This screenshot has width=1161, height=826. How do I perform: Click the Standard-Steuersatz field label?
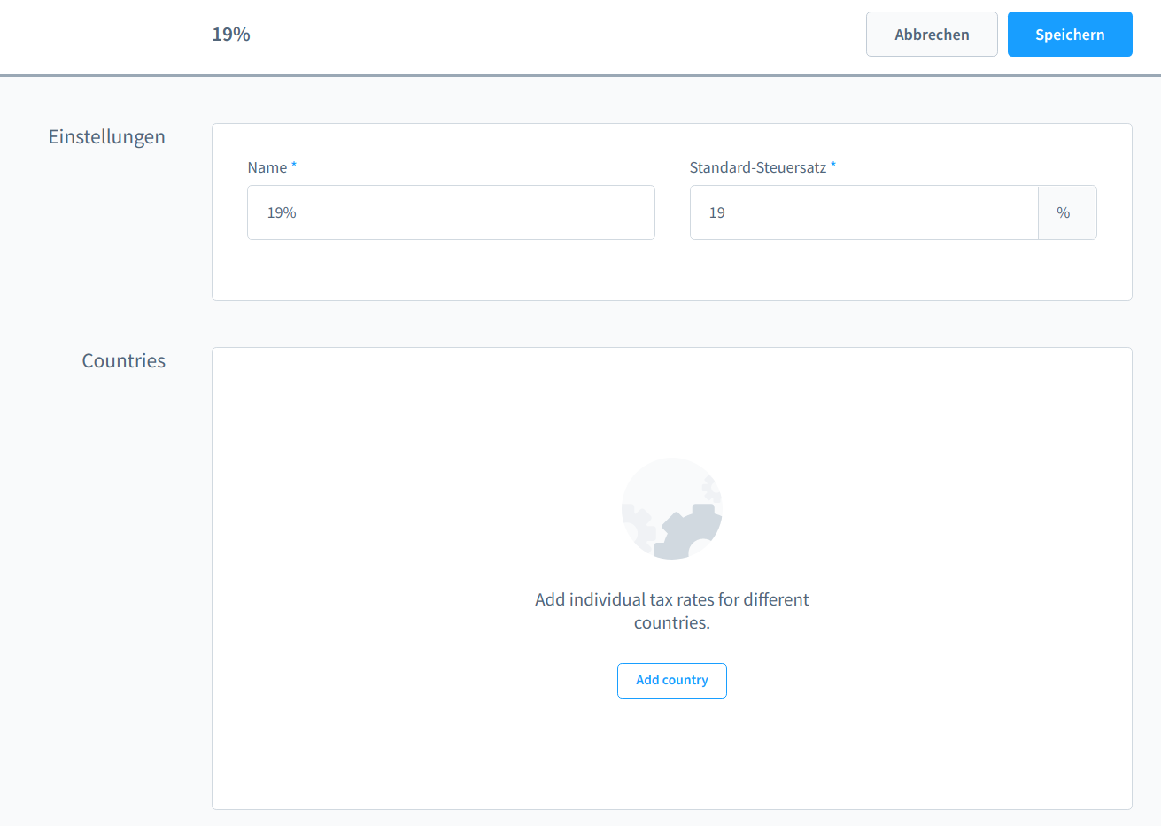(x=756, y=167)
